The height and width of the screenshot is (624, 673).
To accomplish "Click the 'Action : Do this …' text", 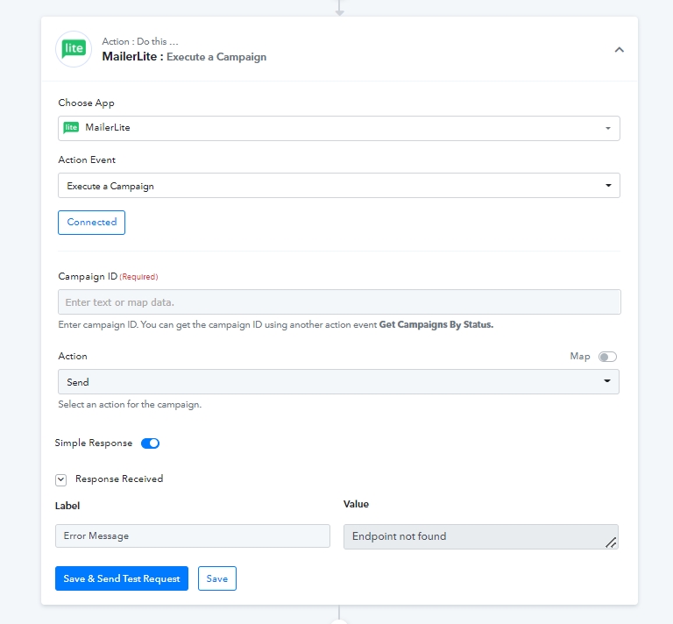I will tap(140, 41).
